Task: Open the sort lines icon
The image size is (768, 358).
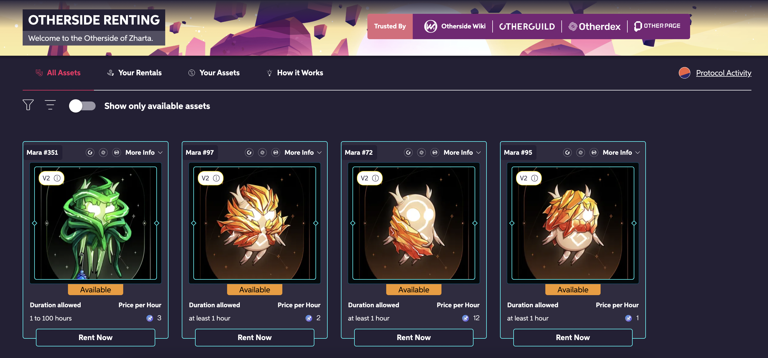Action: click(x=50, y=105)
